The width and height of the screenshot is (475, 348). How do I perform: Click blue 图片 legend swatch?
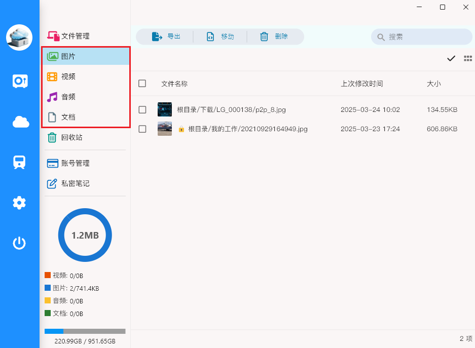tap(48, 288)
